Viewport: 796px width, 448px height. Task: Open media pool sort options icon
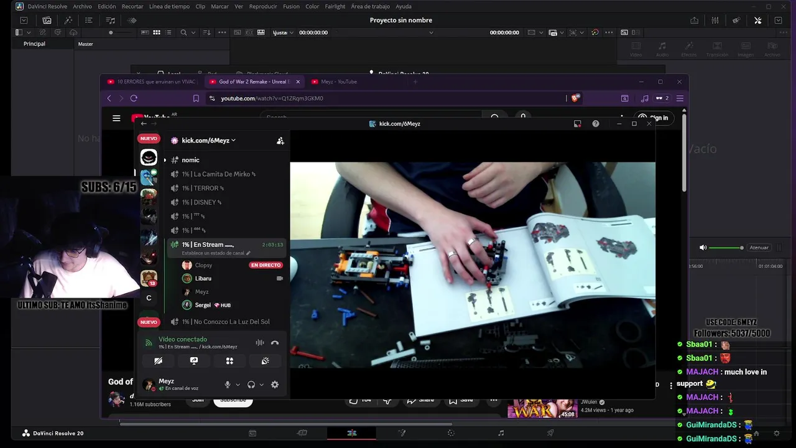(207, 32)
